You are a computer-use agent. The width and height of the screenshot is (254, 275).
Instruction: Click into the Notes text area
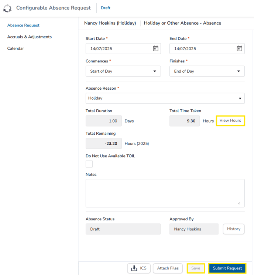point(165,193)
